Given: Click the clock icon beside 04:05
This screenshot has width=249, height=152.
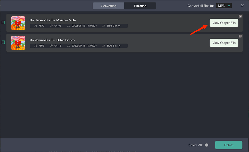Looking at the screenshot, I should [x=51, y=26].
